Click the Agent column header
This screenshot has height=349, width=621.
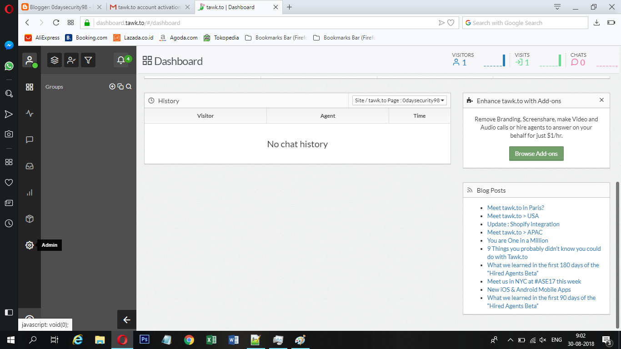point(328,116)
